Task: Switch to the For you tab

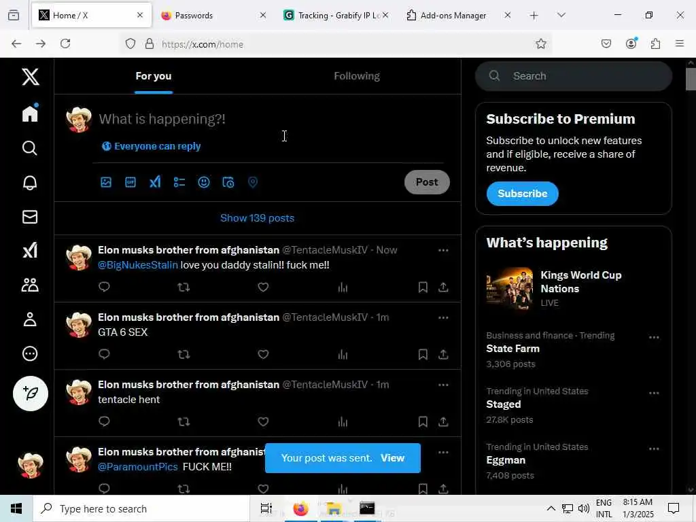Action: tap(154, 76)
